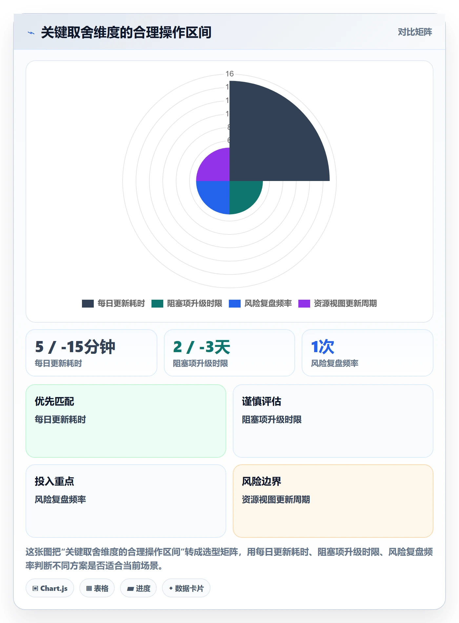Click the square icon in the Chart.js chip
The width and height of the screenshot is (459, 623).
(x=35, y=589)
